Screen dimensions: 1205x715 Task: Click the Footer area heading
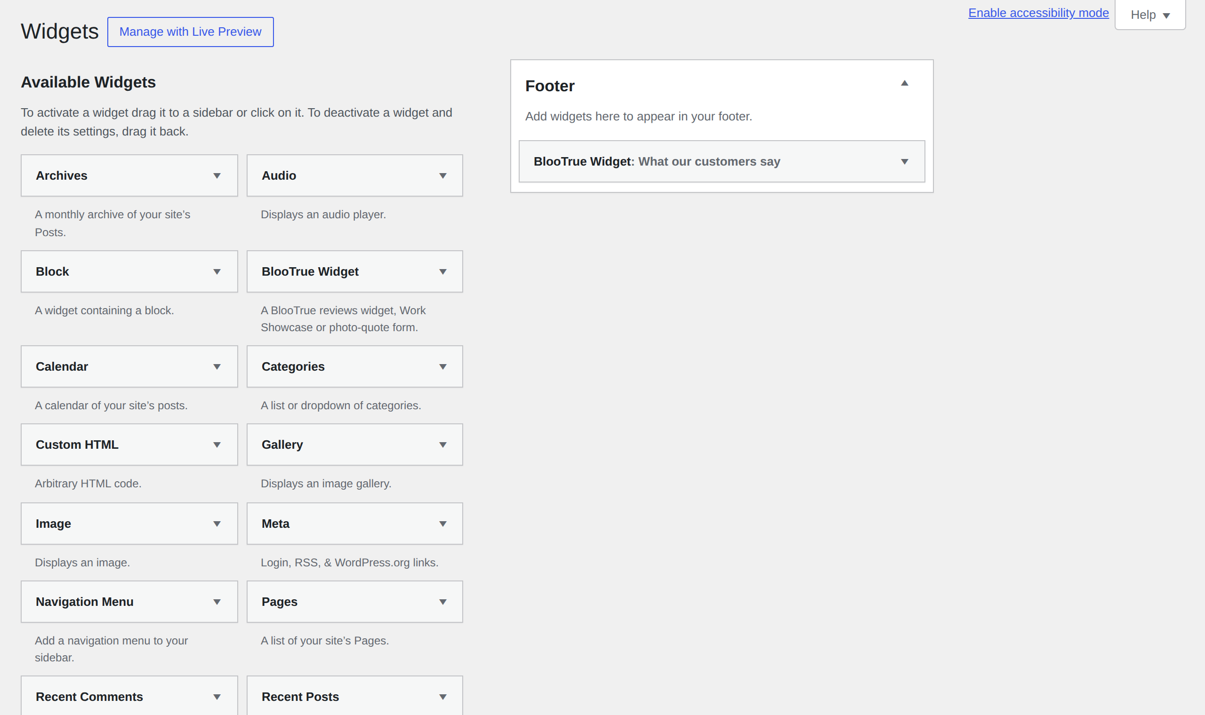tap(550, 86)
